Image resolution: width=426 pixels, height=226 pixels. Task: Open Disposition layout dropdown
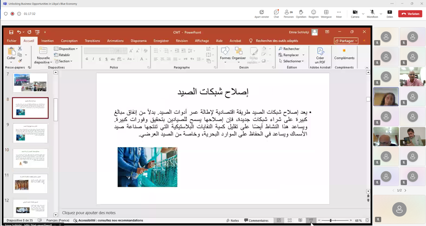click(x=66, y=49)
